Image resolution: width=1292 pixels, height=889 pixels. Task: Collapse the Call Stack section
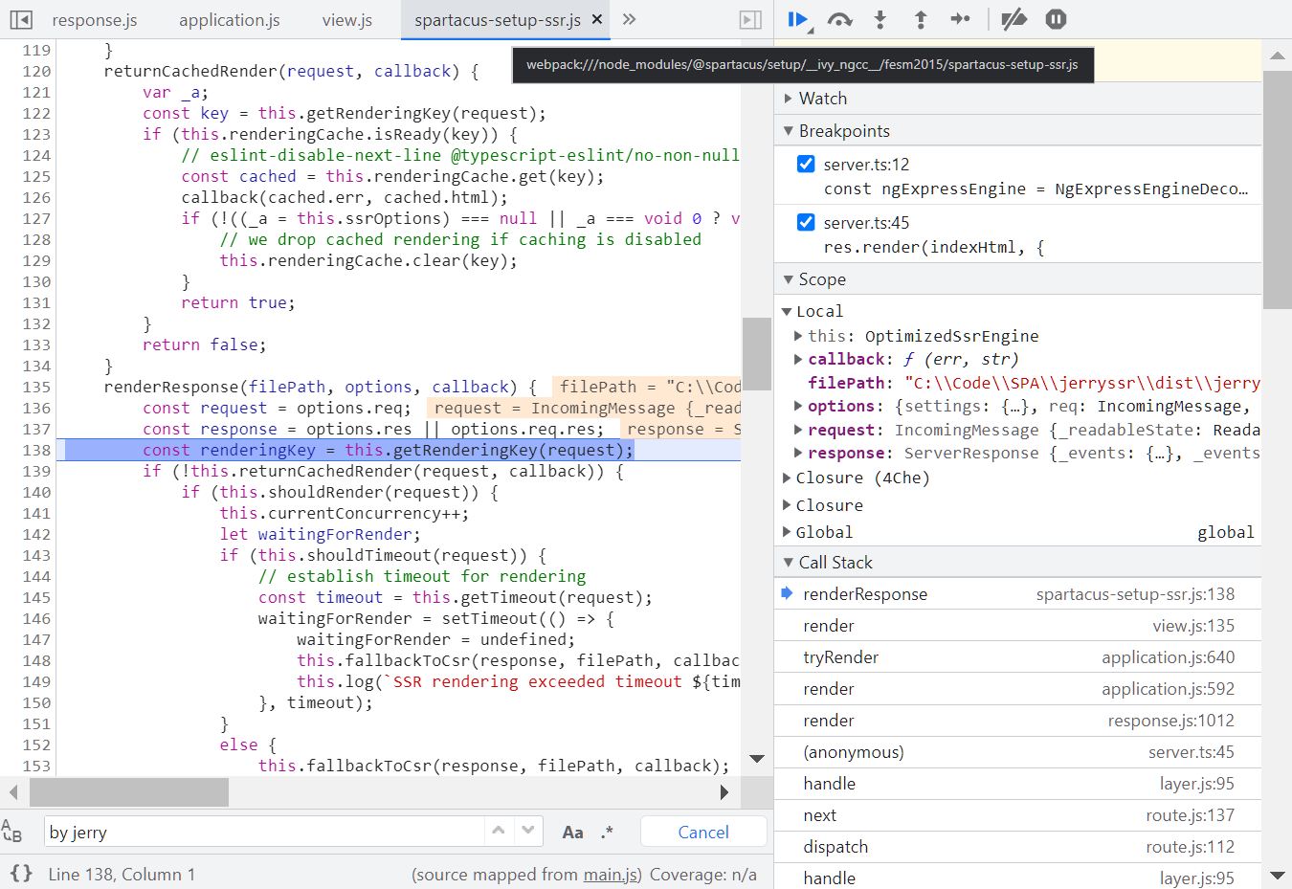(1017, 563)
